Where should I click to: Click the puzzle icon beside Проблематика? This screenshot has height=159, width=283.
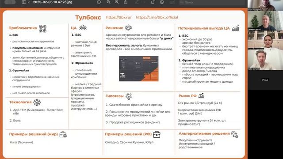tap(43, 29)
